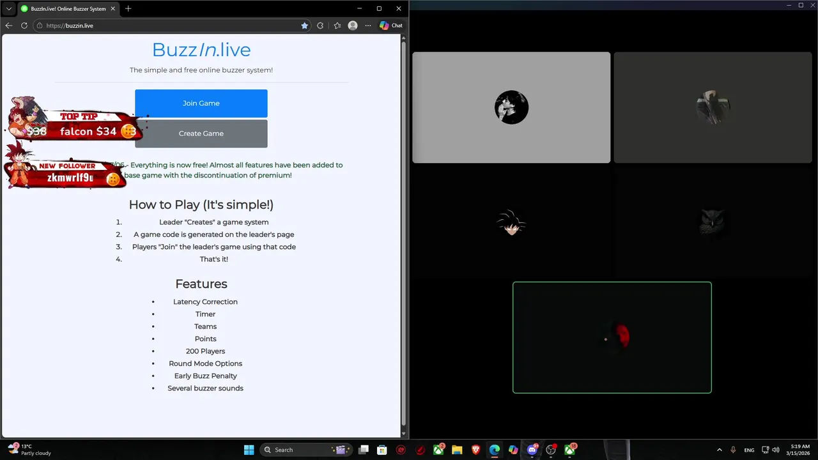The height and width of the screenshot is (460, 818).
Task: Refresh the BuzzIn.live page
Action: coord(24,26)
